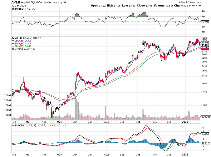The image size is (211, 157).
Task: Click the MACD(12,26,9) 2.328 label
Action: (30, 125)
